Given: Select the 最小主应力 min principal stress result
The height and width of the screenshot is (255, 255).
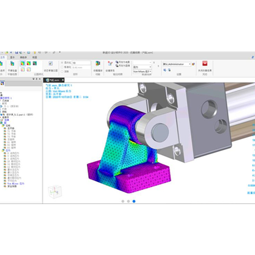Looking at the screenshot, I should (x=13, y=172).
